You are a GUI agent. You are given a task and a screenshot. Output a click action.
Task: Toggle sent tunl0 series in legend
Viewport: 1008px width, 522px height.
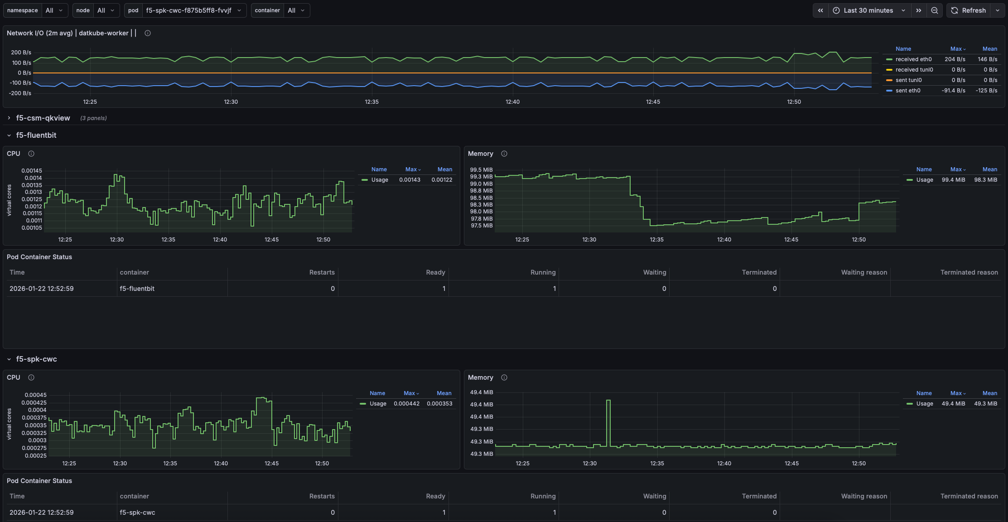click(x=908, y=80)
